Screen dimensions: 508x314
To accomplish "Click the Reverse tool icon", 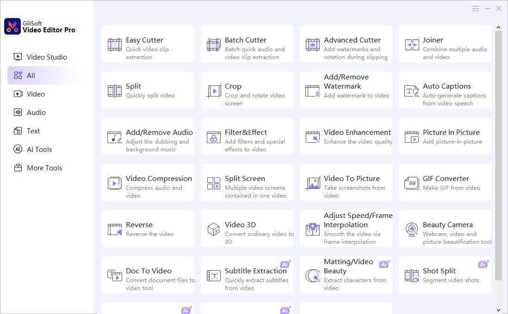I will [114, 229].
